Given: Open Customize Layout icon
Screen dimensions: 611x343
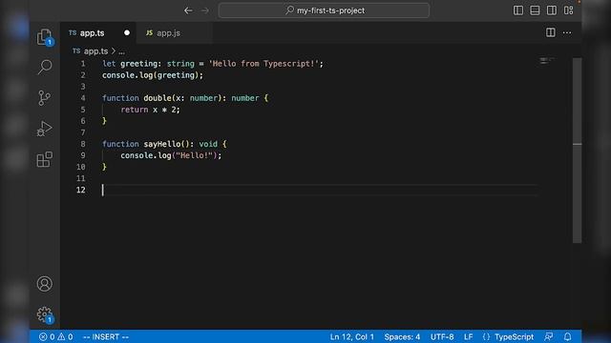Looking at the screenshot, I should 569,10.
